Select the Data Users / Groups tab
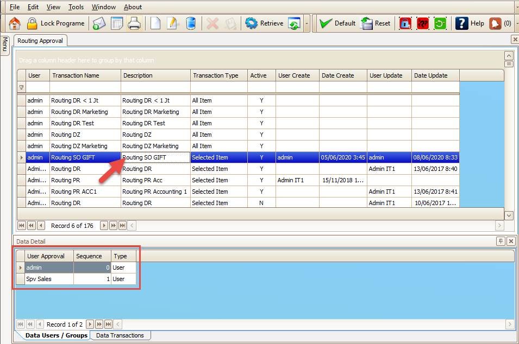The image size is (519, 344). pos(57,335)
